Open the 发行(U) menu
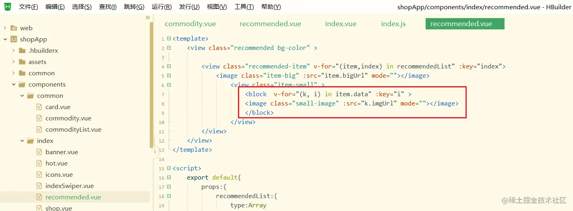 189,7
